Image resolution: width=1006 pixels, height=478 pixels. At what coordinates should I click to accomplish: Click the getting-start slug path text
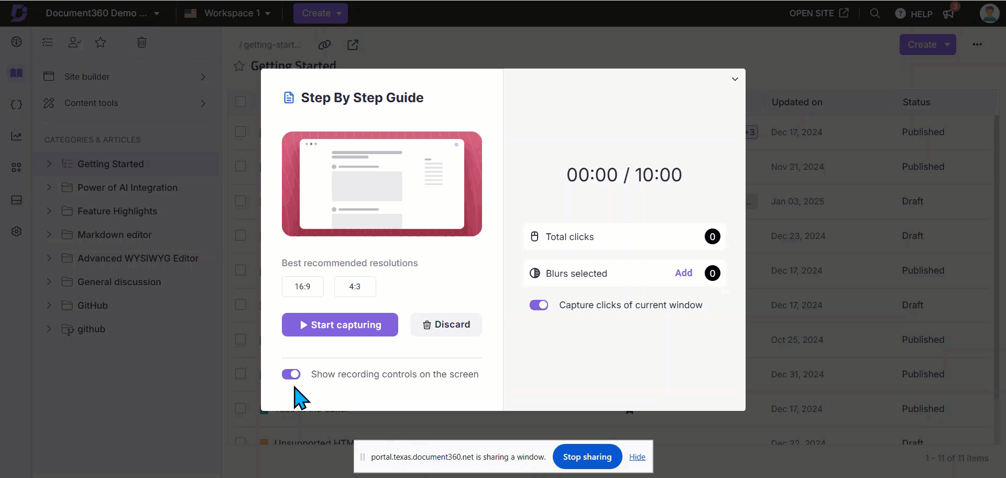click(270, 45)
